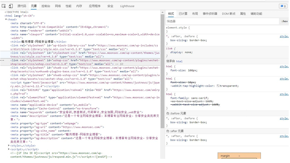Click the elements panel vertical scrollbar
This screenshot has width=290, height=163.
pos(162,71)
